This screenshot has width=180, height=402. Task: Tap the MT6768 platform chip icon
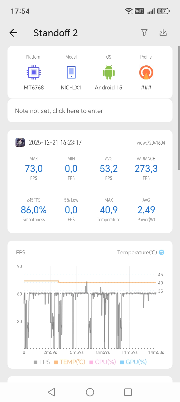click(34, 72)
